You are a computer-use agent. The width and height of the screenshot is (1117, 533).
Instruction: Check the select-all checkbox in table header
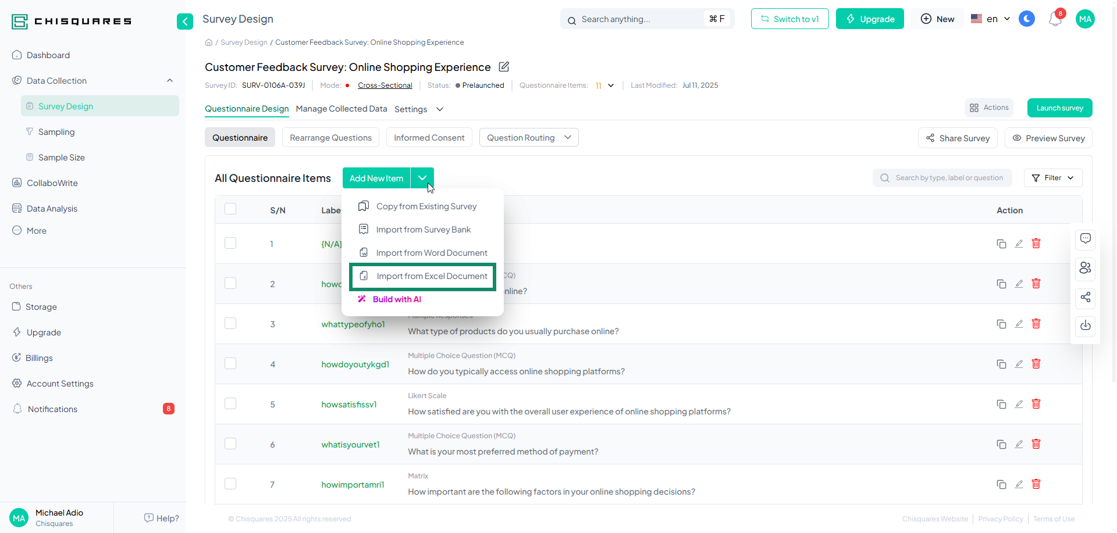(230, 209)
